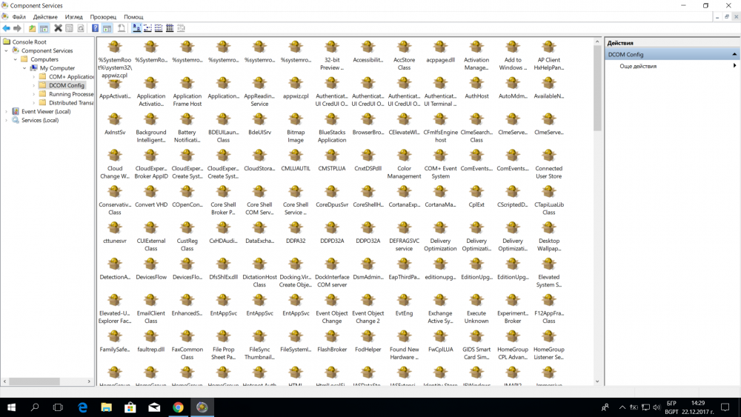
Task: Click the Export List toolbar icon
Action: click(x=122, y=28)
